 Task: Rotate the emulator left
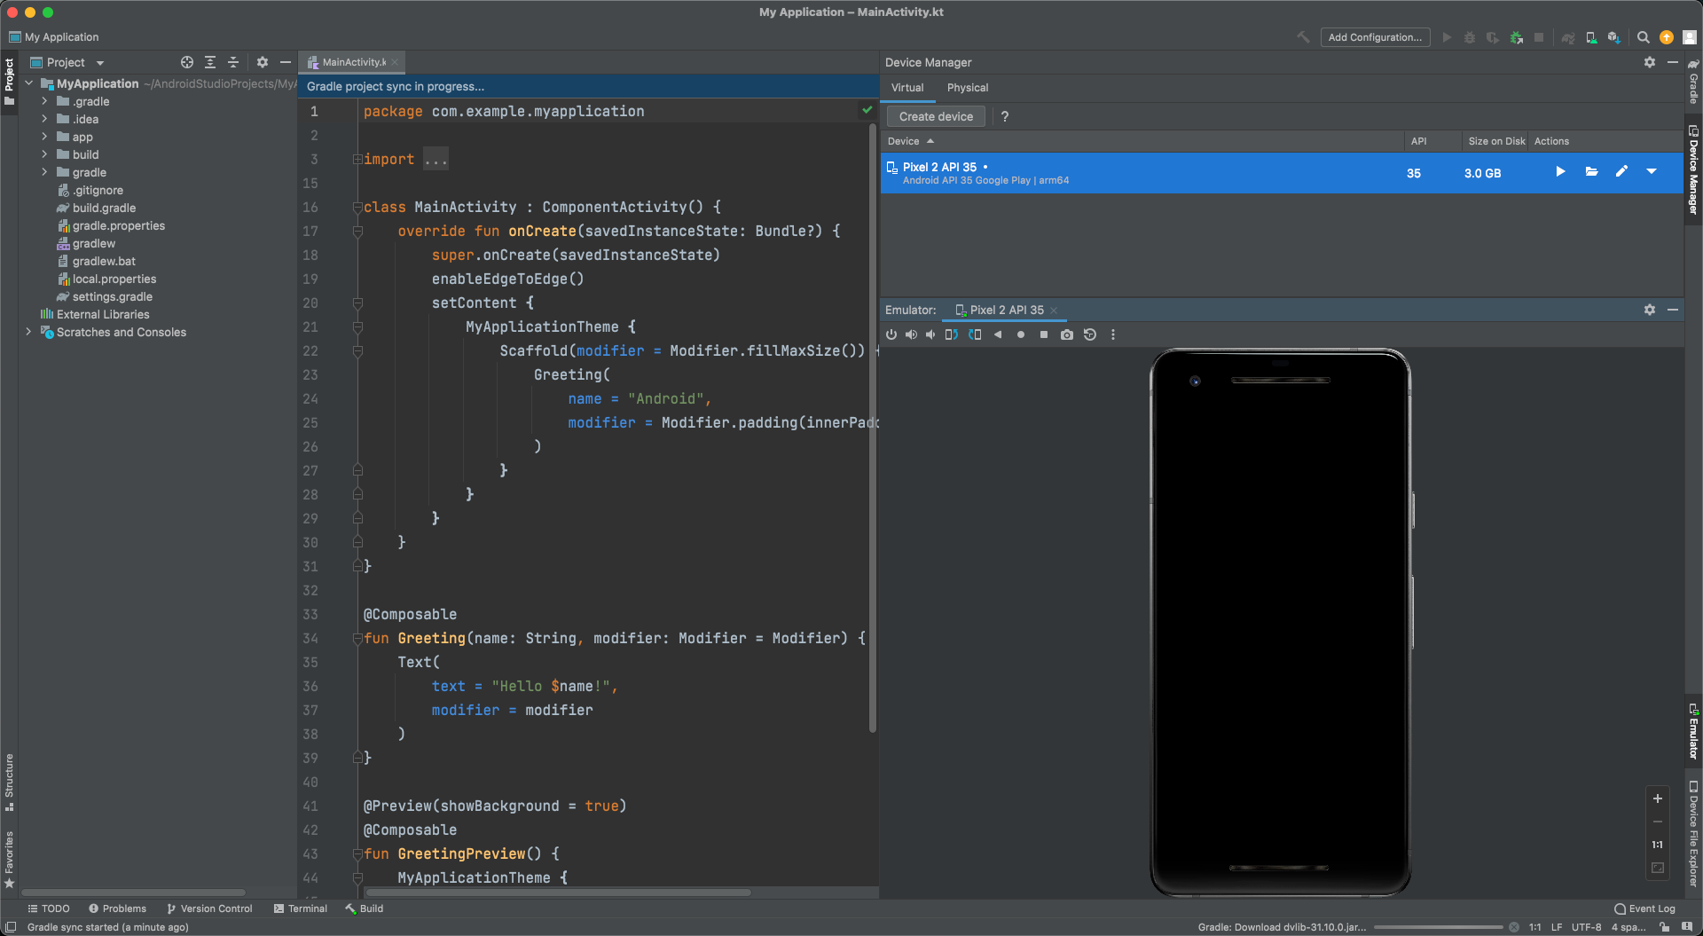[x=951, y=334]
